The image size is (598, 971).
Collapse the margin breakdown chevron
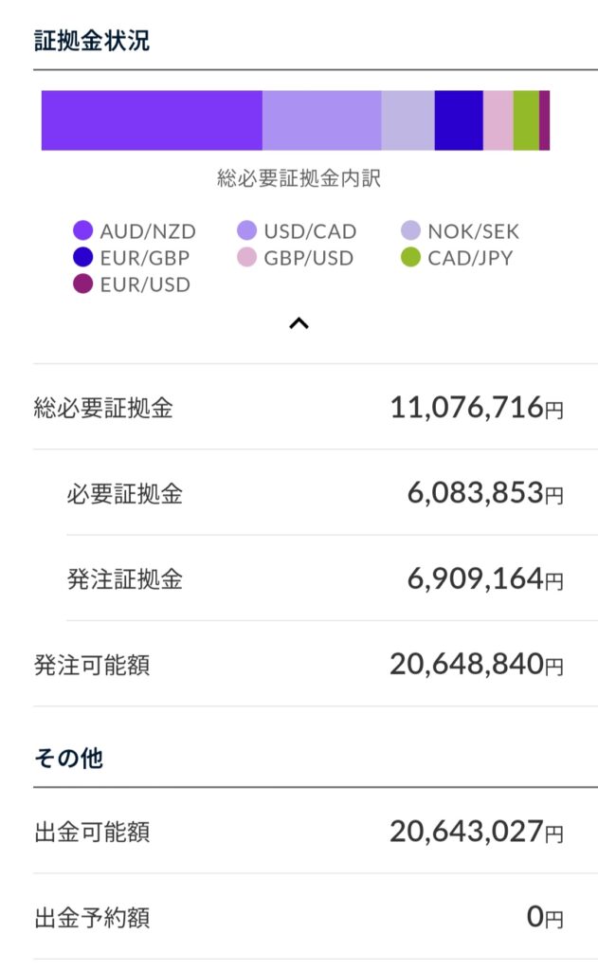pyautogui.click(x=299, y=323)
